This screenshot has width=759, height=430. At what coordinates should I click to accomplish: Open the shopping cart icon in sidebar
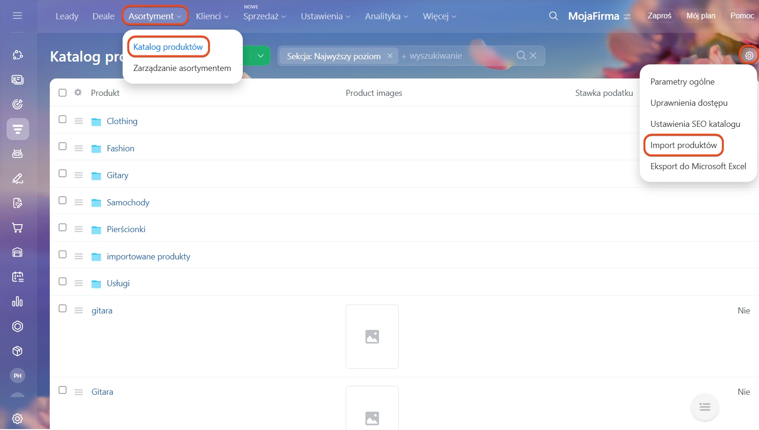[x=17, y=228]
